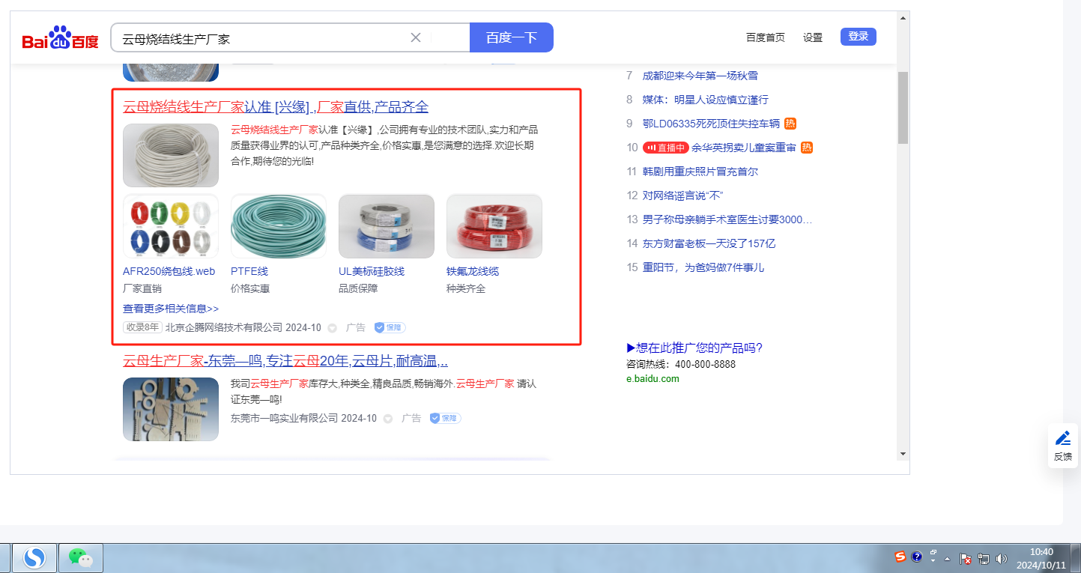Click the 登录 login button

point(859,37)
